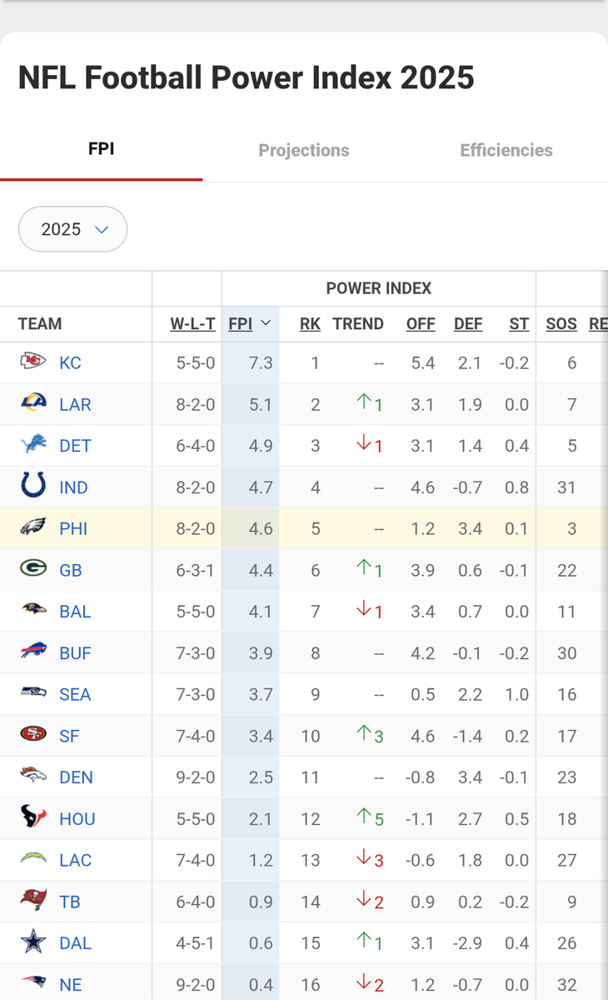Sort by the SOS column header
608x1000 pixels.
click(561, 324)
